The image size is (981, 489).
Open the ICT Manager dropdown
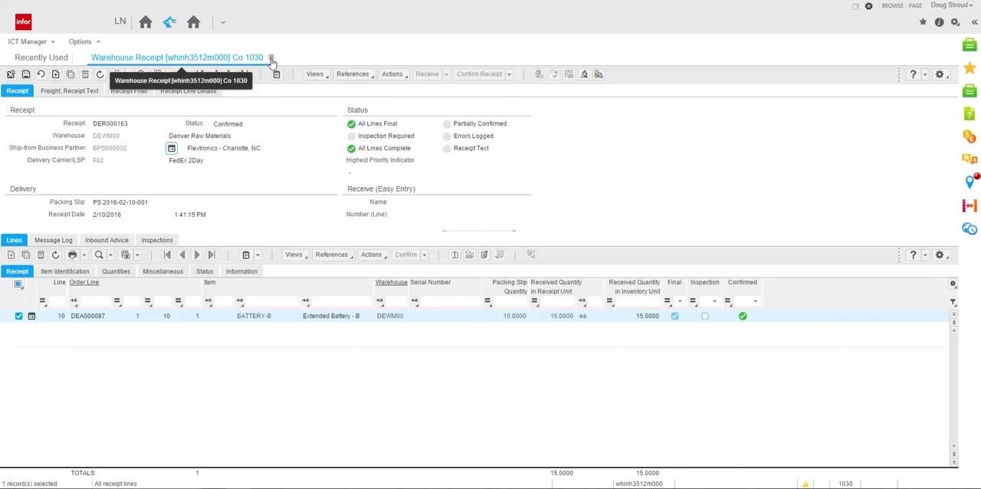click(31, 41)
